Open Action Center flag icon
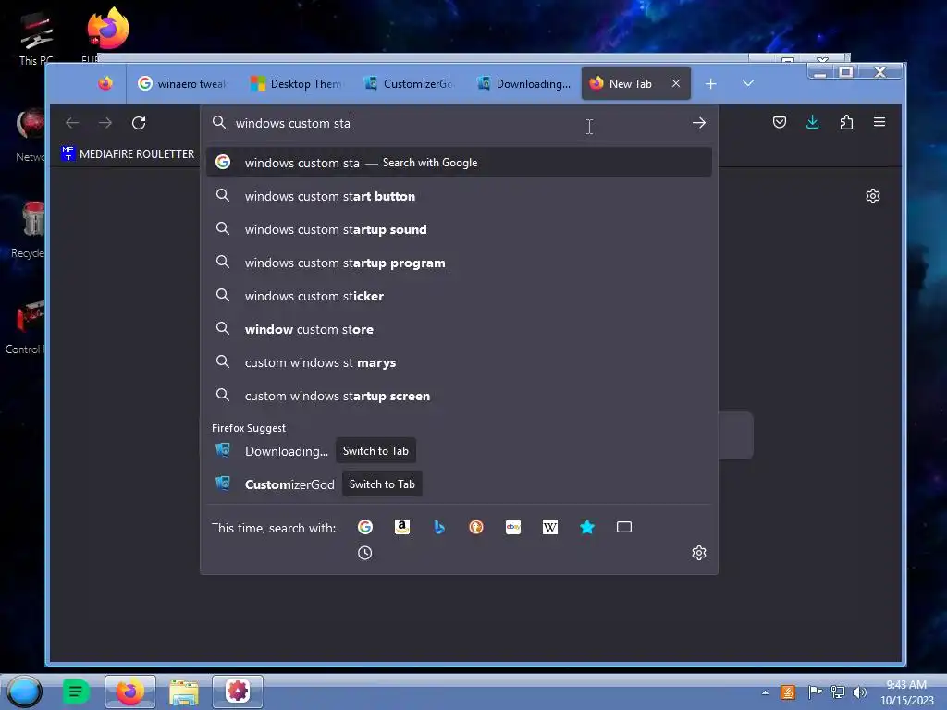This screenshot has width=947, height=710. tap(814, 692)
